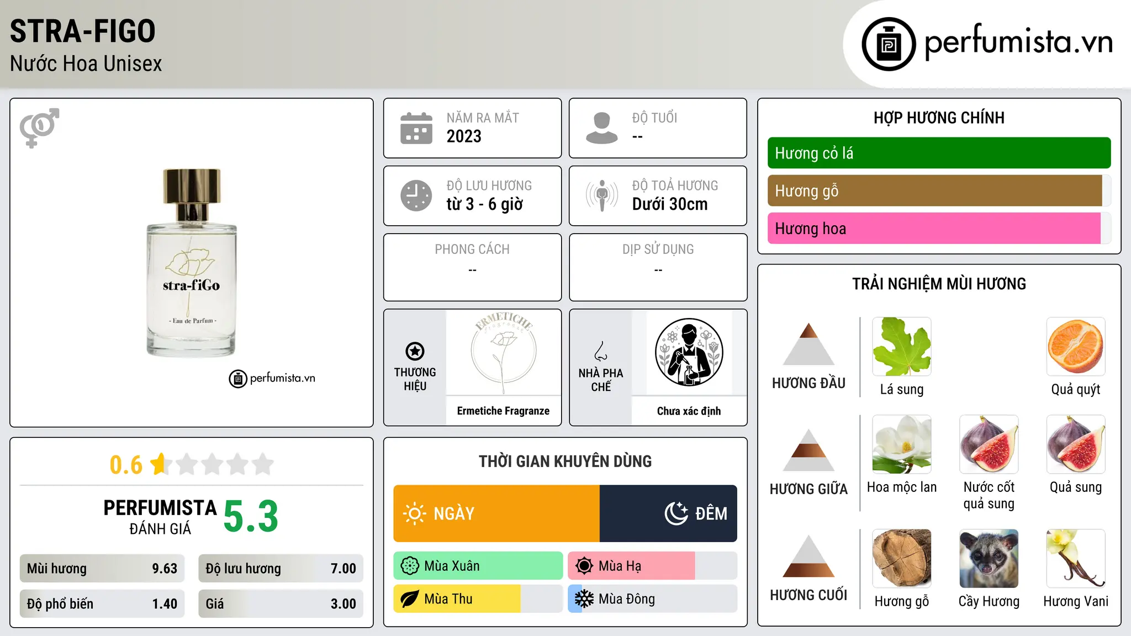
Task: Select the Lá sung note thumbnail
Action: coord(902,347)
